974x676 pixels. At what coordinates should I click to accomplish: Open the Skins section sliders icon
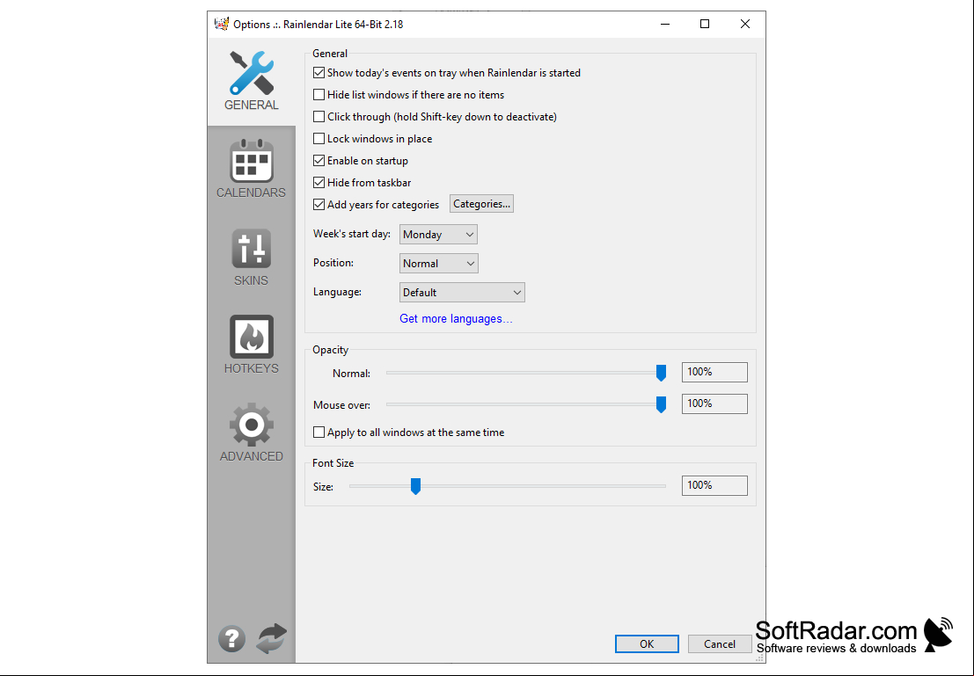pos(251,248)
